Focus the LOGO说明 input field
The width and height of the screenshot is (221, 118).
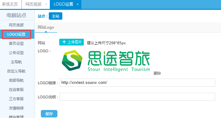coord(137,97)
